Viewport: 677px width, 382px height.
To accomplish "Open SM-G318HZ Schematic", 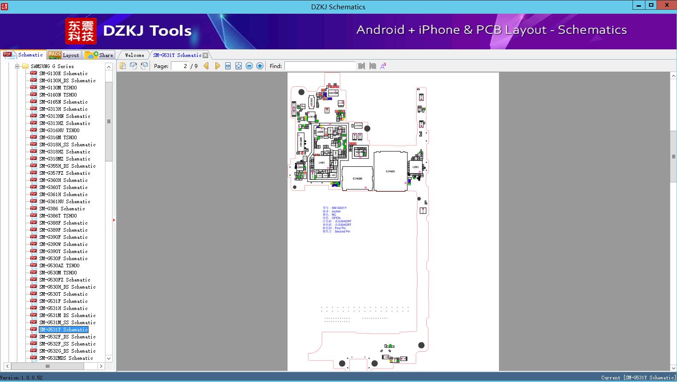I will click(x=65, y=152).
